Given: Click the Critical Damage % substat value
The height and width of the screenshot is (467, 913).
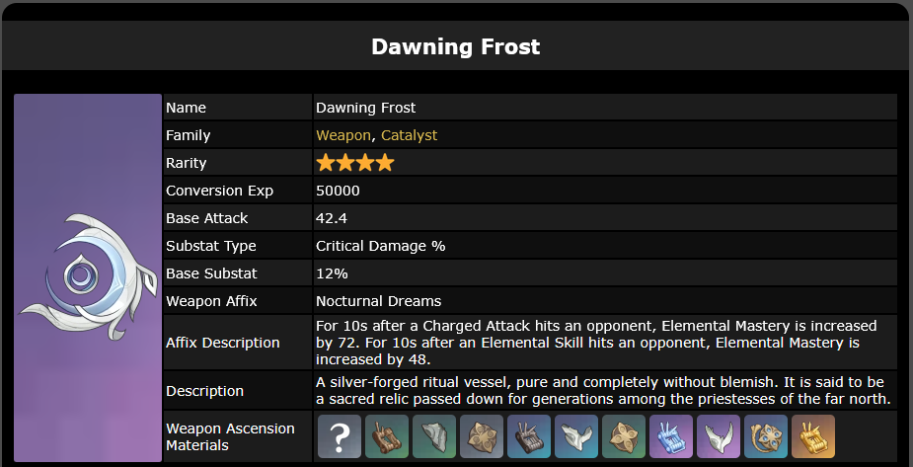Looking at the screenshot, I should [381, 246].
